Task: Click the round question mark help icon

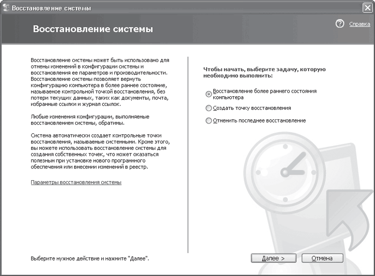Action: [x=340, y=24]
